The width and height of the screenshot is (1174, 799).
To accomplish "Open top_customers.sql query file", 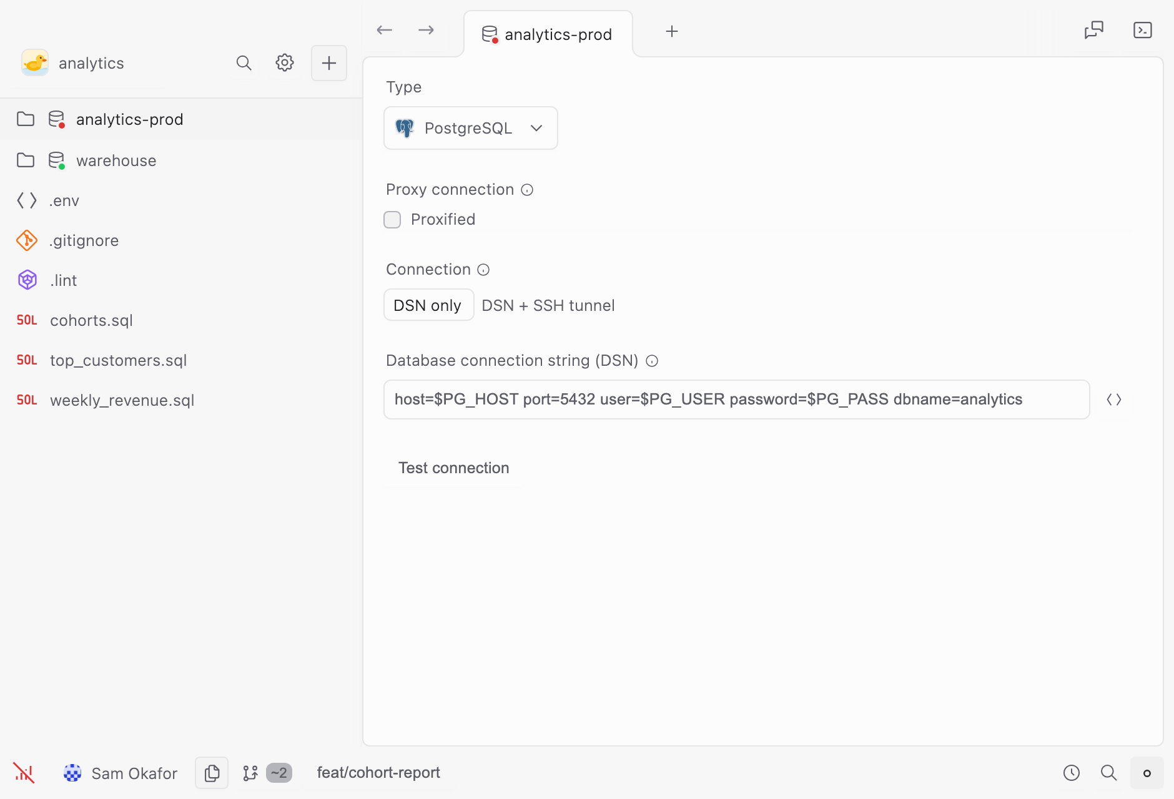I will (181, 360).
